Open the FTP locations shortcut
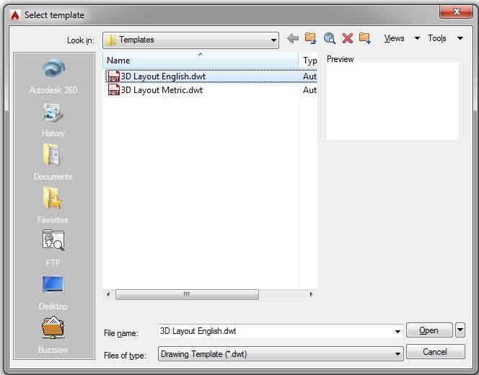The height and width of the screenshot is (375, 479). tap(53, 248)
